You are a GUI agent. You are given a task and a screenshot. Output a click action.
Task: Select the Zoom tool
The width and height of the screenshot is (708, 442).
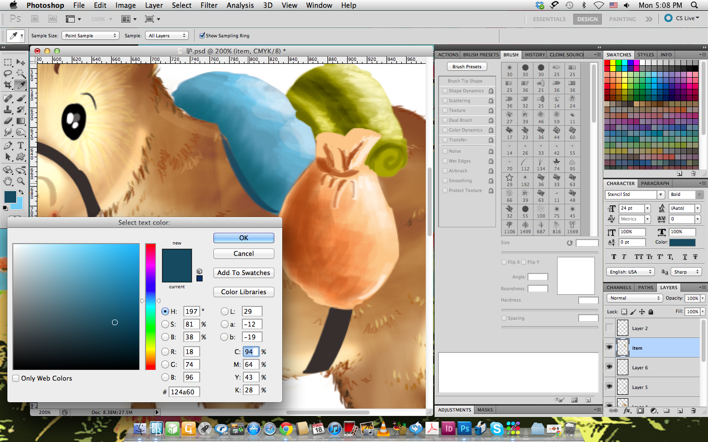pos(21,181)
